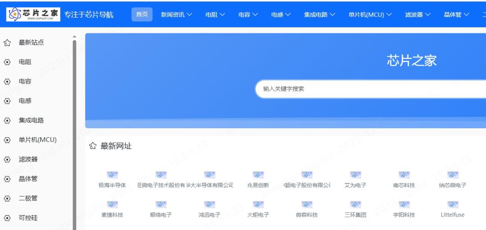Click the 三环集团 site icon

tap(355, 204)
